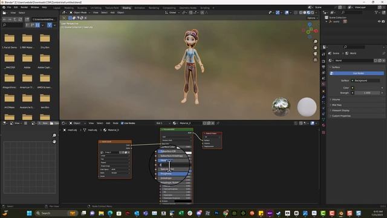Open the viewport Options dropdown
The width and height of the screenshot is (387, 218).
click(x=312, y=18)
